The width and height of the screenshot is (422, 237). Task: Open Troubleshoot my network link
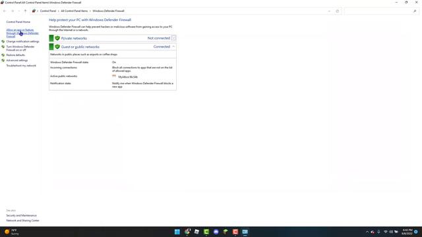point(21,66)
